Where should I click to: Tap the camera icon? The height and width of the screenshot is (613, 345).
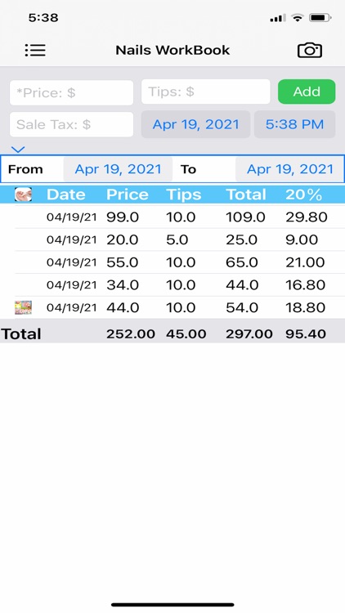(x=309, y=50)
